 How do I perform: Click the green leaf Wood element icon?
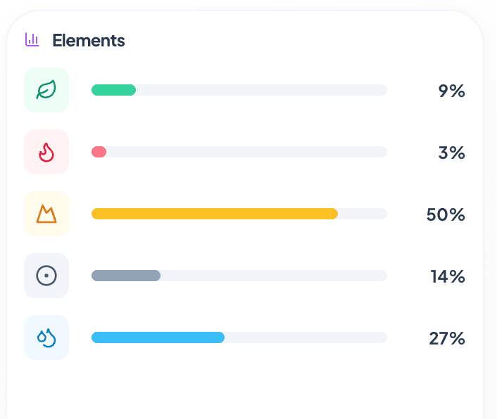pyautogui.click(x=46, y=90)
